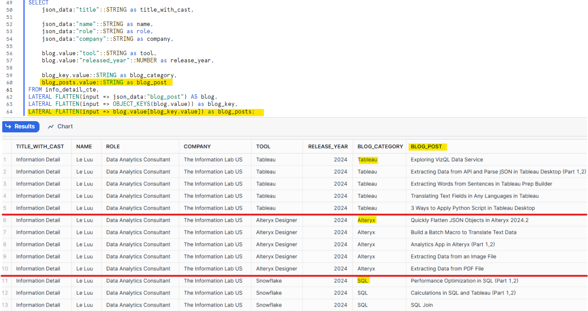The width and height of the screenshot is (588, 311).
Task: Select the TOOL column header
Action: click(x=263, y=146)
